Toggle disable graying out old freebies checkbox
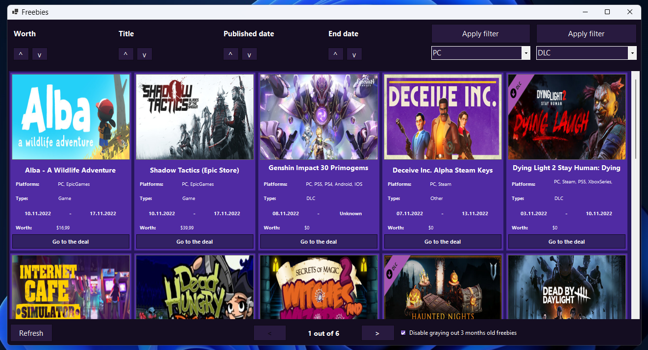 [403, 333]
